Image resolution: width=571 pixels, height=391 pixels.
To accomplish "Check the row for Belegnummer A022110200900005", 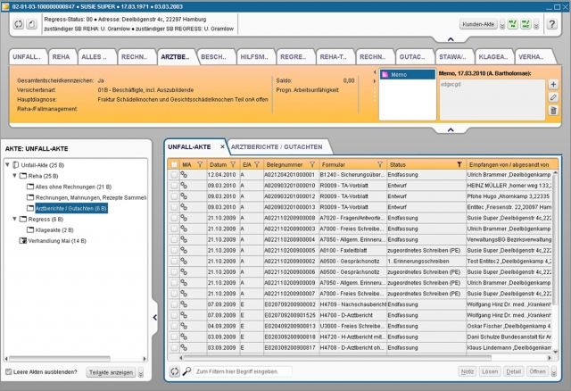I will (174, 250).
